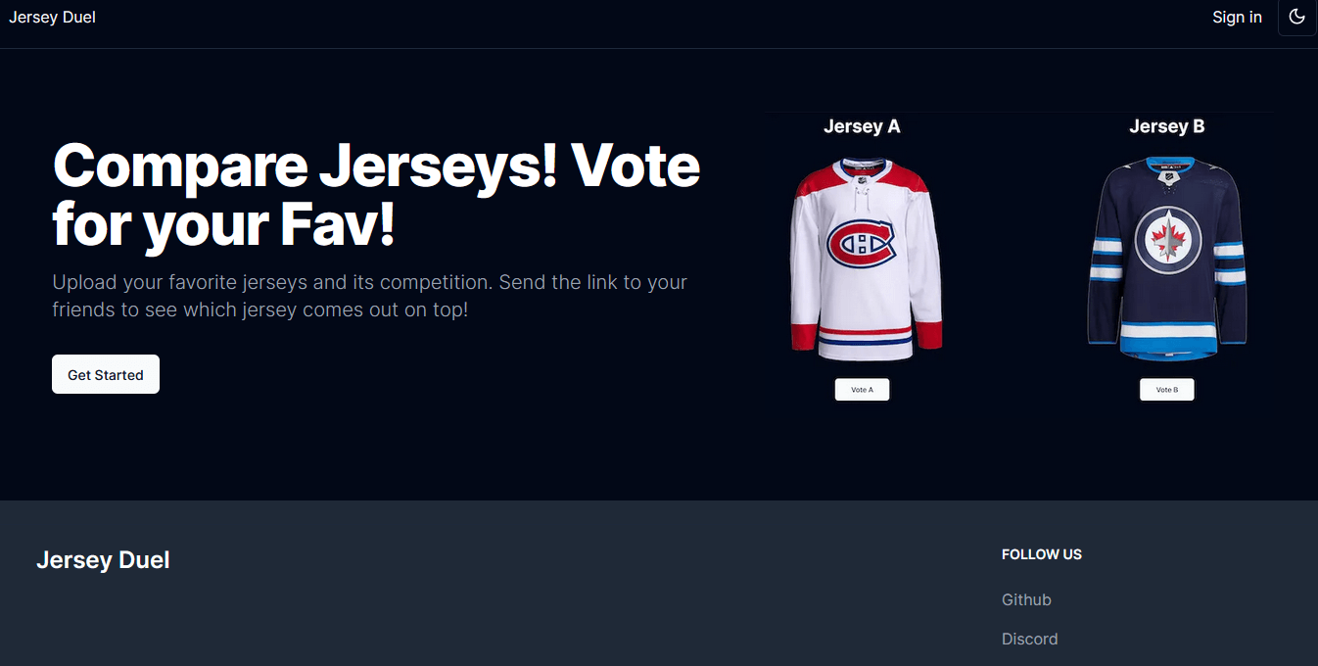1318x666 pixels.
Task: Go home via the top-left Jersey Duel logo
Action: [x=53, y=18]
